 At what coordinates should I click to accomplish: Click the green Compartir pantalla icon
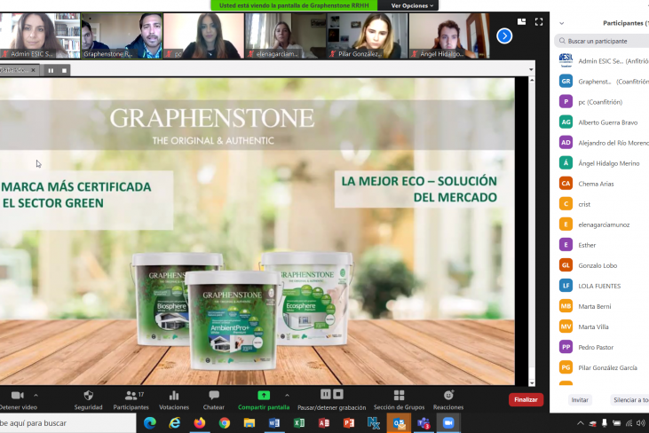[x=263, y=396]
